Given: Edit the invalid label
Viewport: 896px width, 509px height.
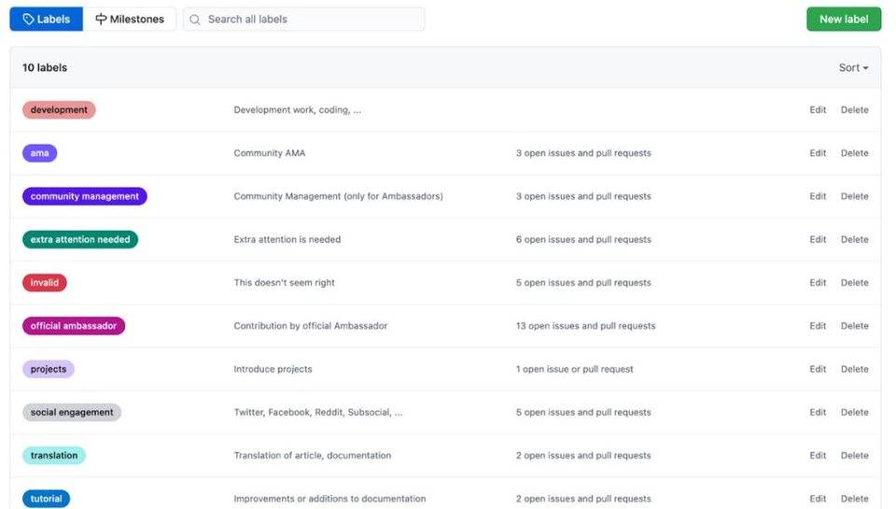Looking at the screenshot, I should click(x=818, y=283).
